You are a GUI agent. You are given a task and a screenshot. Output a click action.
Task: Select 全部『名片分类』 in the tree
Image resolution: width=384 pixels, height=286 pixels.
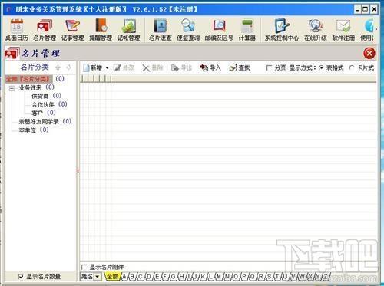(x=29, y=79)
